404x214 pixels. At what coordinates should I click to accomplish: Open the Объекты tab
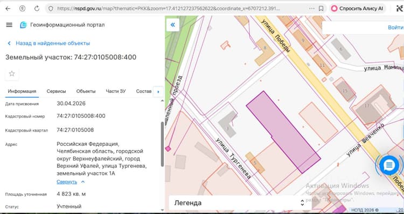[x=86, y=91]
